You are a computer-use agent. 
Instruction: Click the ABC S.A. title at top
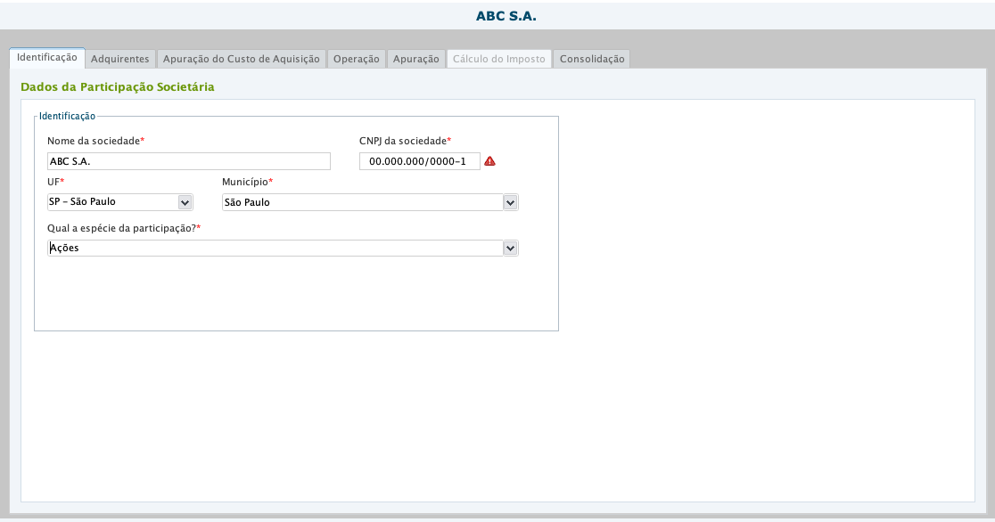(506, 16)
